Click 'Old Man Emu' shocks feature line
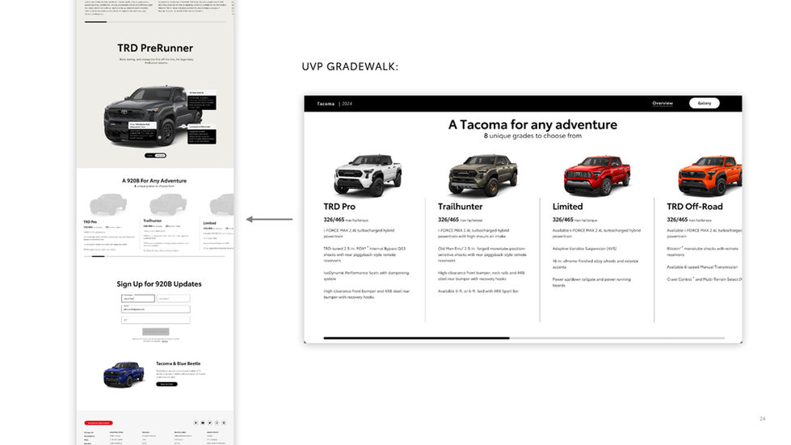 pos(482,254)
